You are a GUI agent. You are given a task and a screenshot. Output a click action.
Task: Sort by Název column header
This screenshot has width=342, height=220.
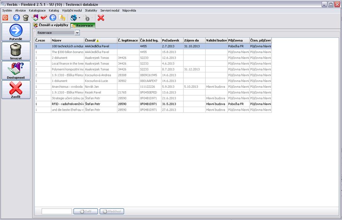[67, 40]
